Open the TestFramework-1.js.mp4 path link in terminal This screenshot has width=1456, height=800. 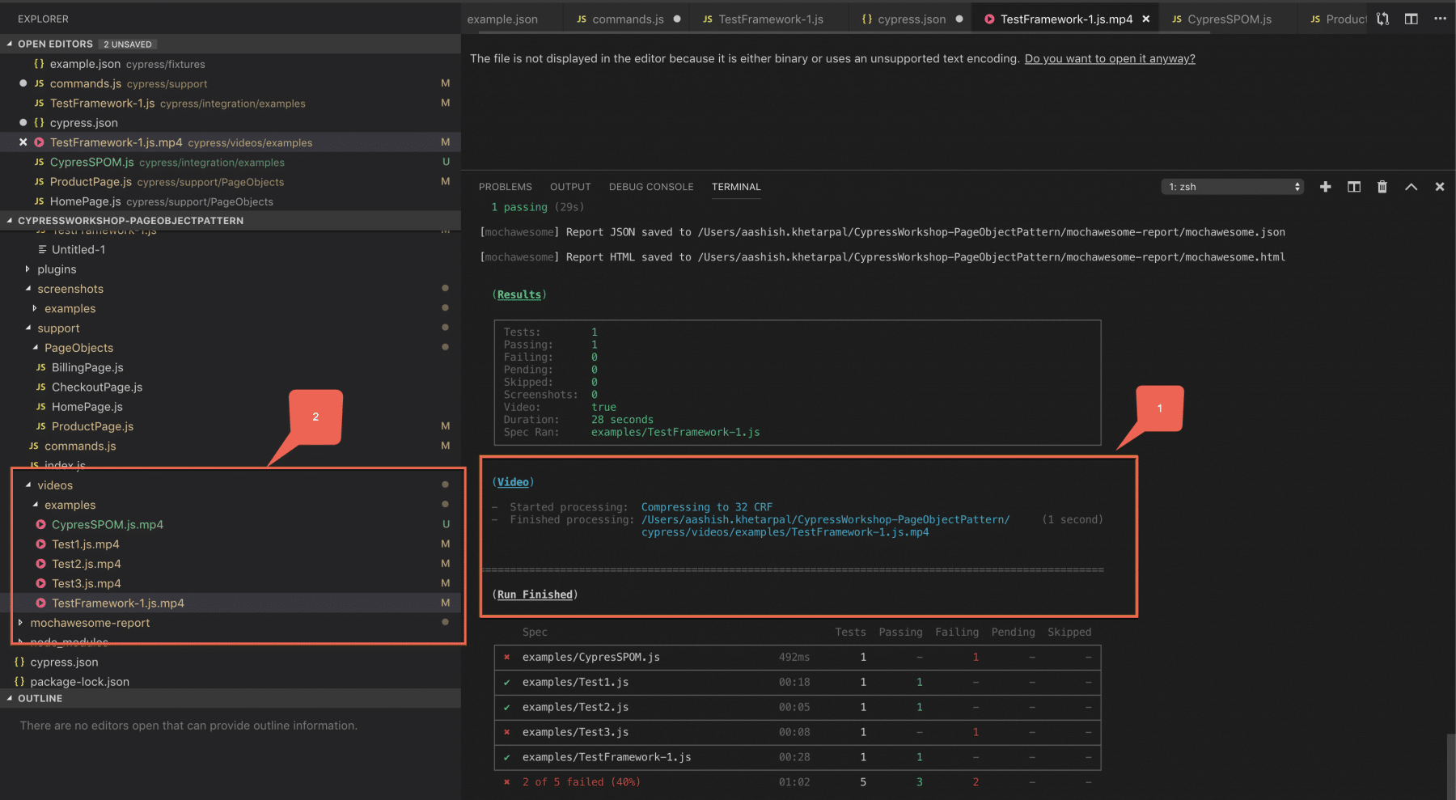(x=825, y=526)
